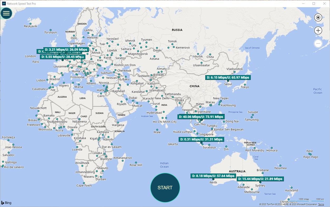Click the Auckland server dot
The image size is (330, 207).
[x=291, y=187]
